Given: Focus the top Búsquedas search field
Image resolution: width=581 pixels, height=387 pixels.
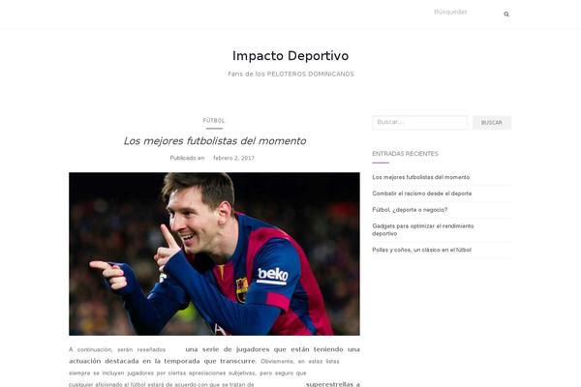Looking at the screenshot, I should [465, 13].
